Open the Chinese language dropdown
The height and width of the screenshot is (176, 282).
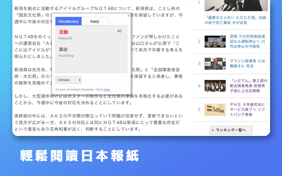click(x=69, y=80)
